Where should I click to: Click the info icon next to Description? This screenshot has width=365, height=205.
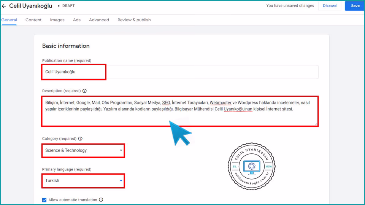84,91
